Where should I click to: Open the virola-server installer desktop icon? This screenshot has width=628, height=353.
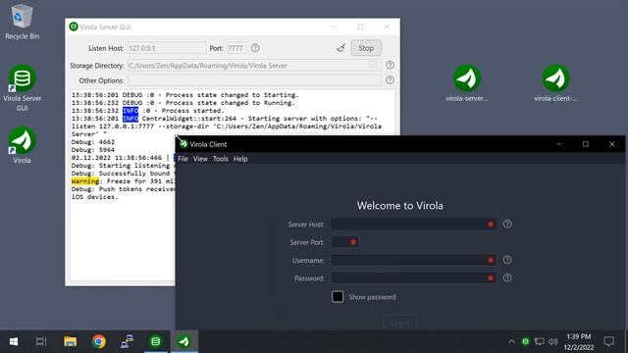467,82
